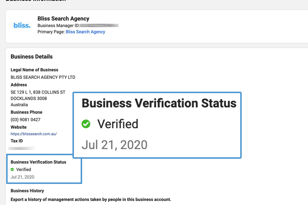Open the https://blisssearch.com.au/ website link

pyautogui.click(x=34, y=134)
